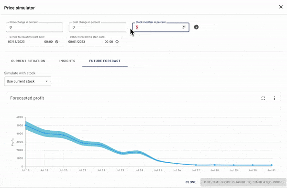Click One-time price change to simulated price
The image size is (287, 188).
pyautogui.click(x=243, y=182)
